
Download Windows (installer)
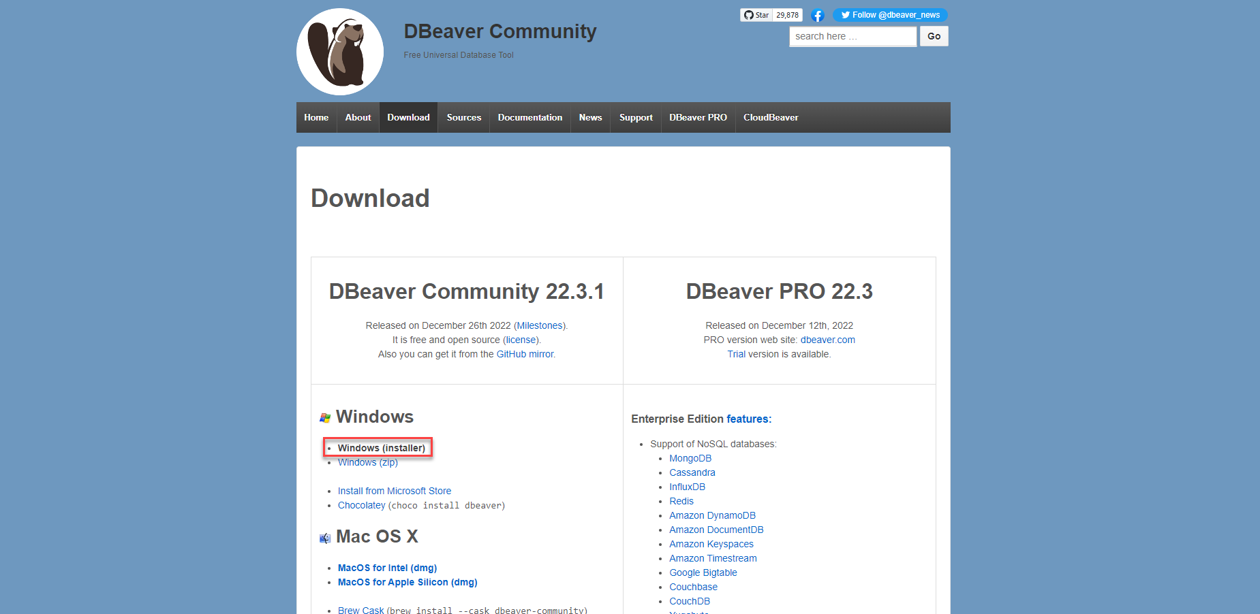pos(381,448)
